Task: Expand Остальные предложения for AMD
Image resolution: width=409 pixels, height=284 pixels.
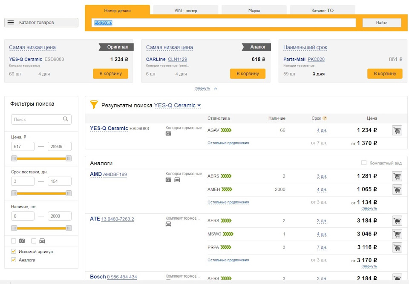Action: (x=228, y=202)
